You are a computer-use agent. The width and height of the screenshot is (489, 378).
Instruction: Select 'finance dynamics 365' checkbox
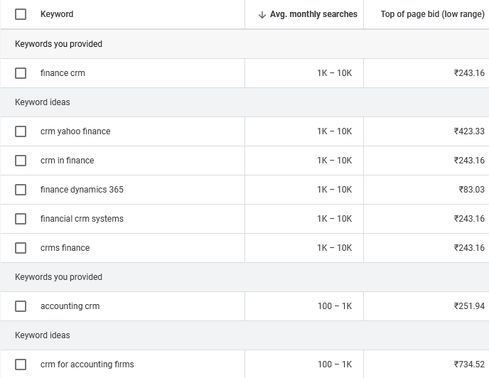click(21, 190)
